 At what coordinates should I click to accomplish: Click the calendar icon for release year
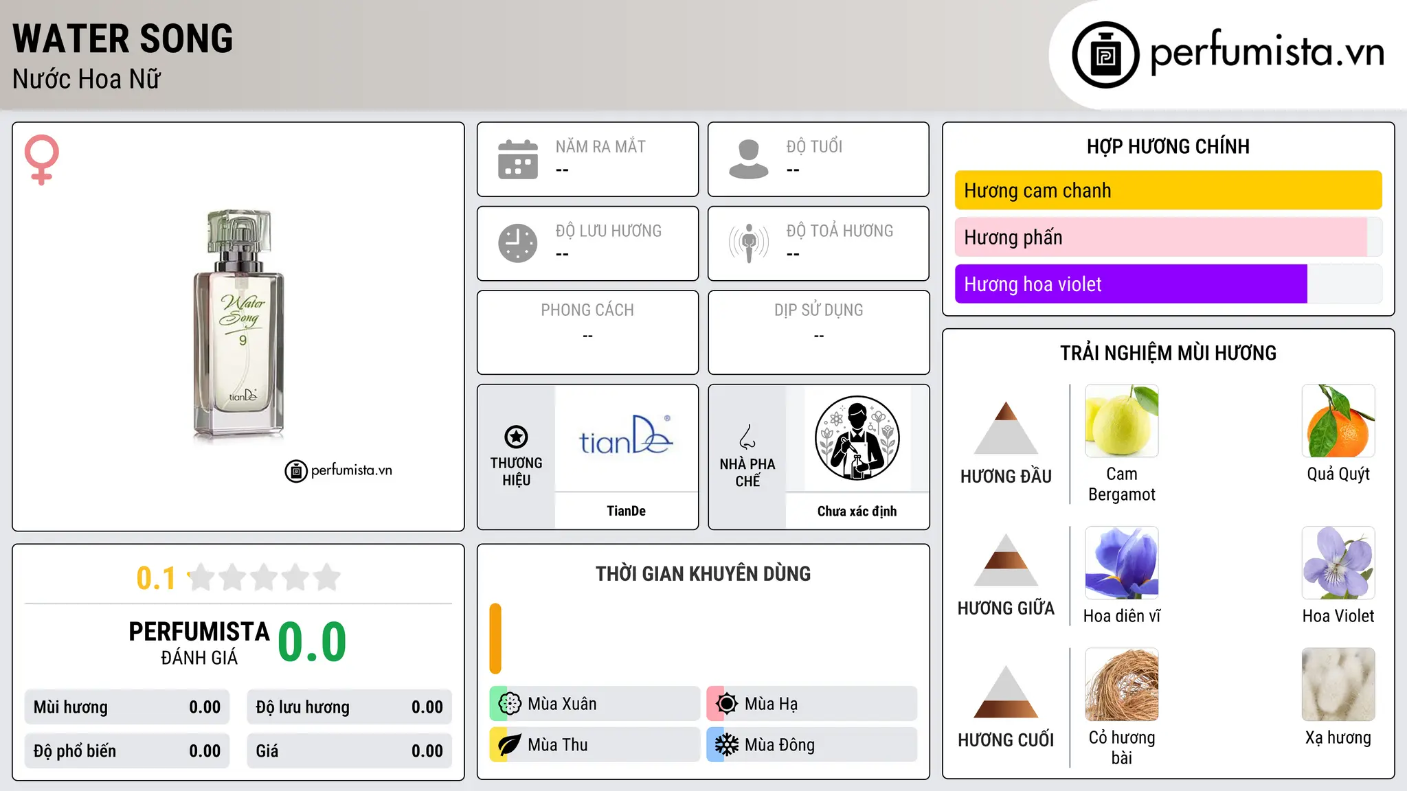[x=518, y=159]
